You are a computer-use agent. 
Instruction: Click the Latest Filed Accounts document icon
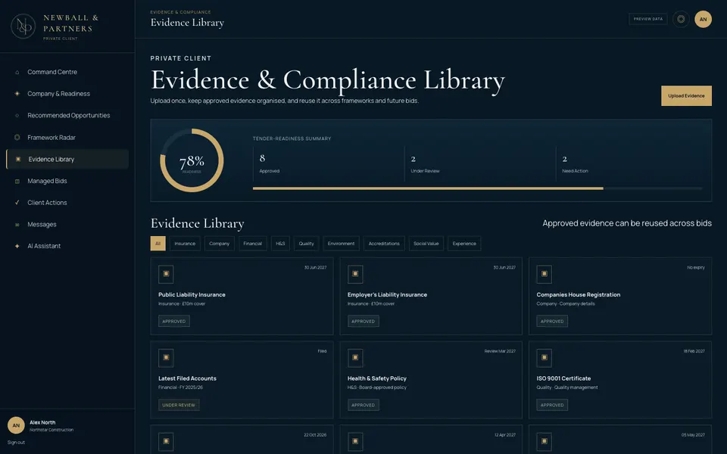[x=166, y=358]
